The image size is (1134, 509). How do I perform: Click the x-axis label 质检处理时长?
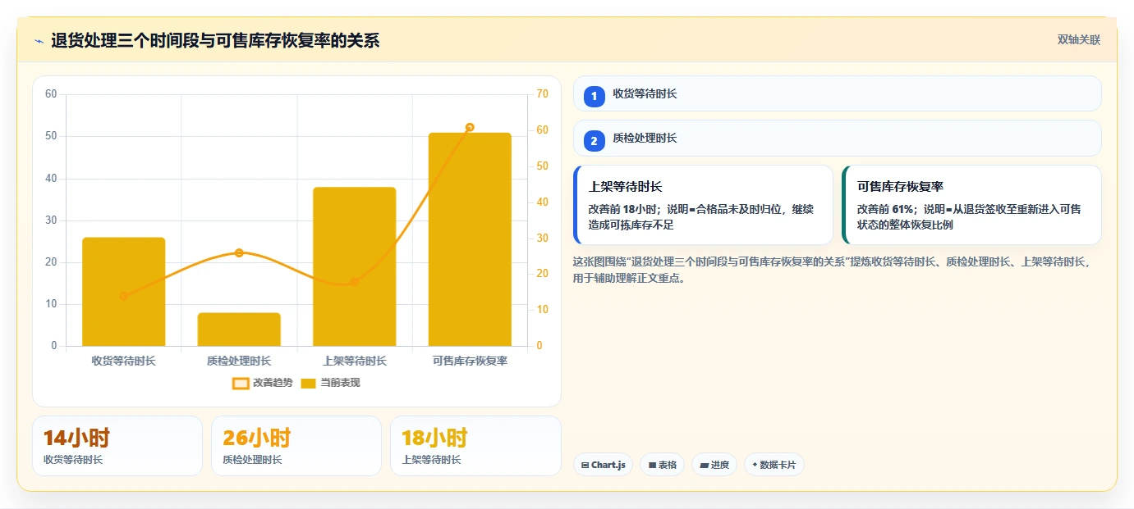239,361
